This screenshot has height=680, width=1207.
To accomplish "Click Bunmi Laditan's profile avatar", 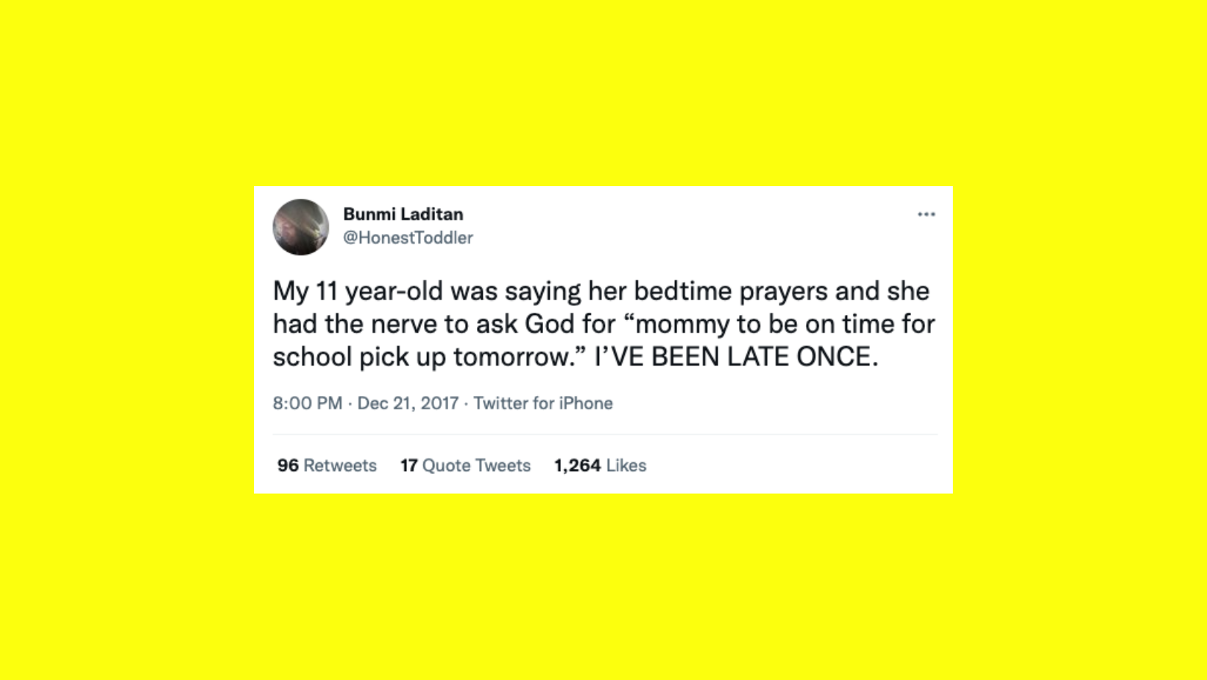I will point(300,227).
